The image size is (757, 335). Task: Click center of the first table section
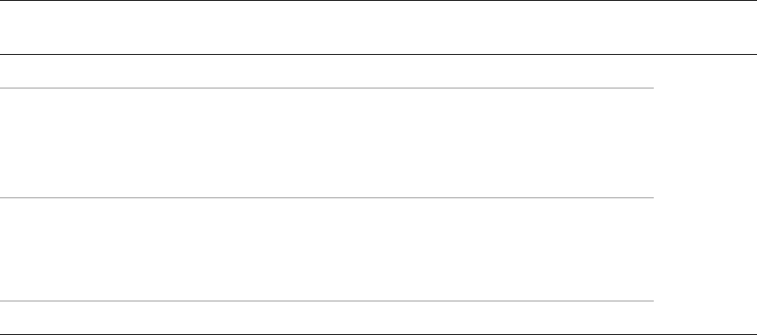(x=328, y=143)
